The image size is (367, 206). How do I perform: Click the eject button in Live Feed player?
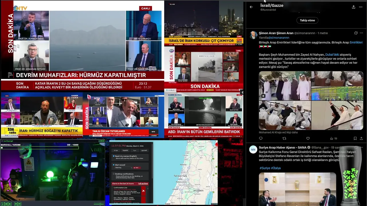[x=9, y=204]
